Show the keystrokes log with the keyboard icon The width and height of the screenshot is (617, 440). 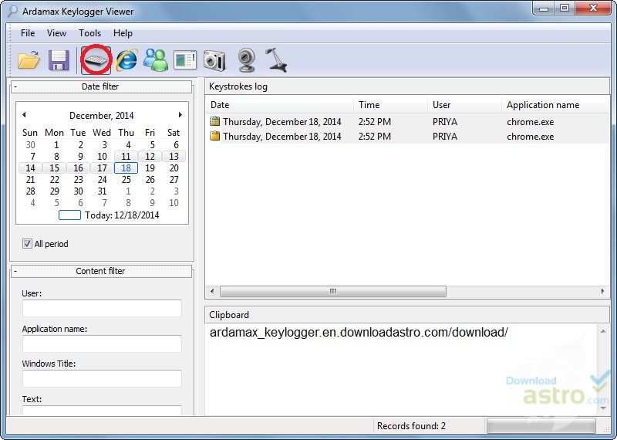[96, 60]
